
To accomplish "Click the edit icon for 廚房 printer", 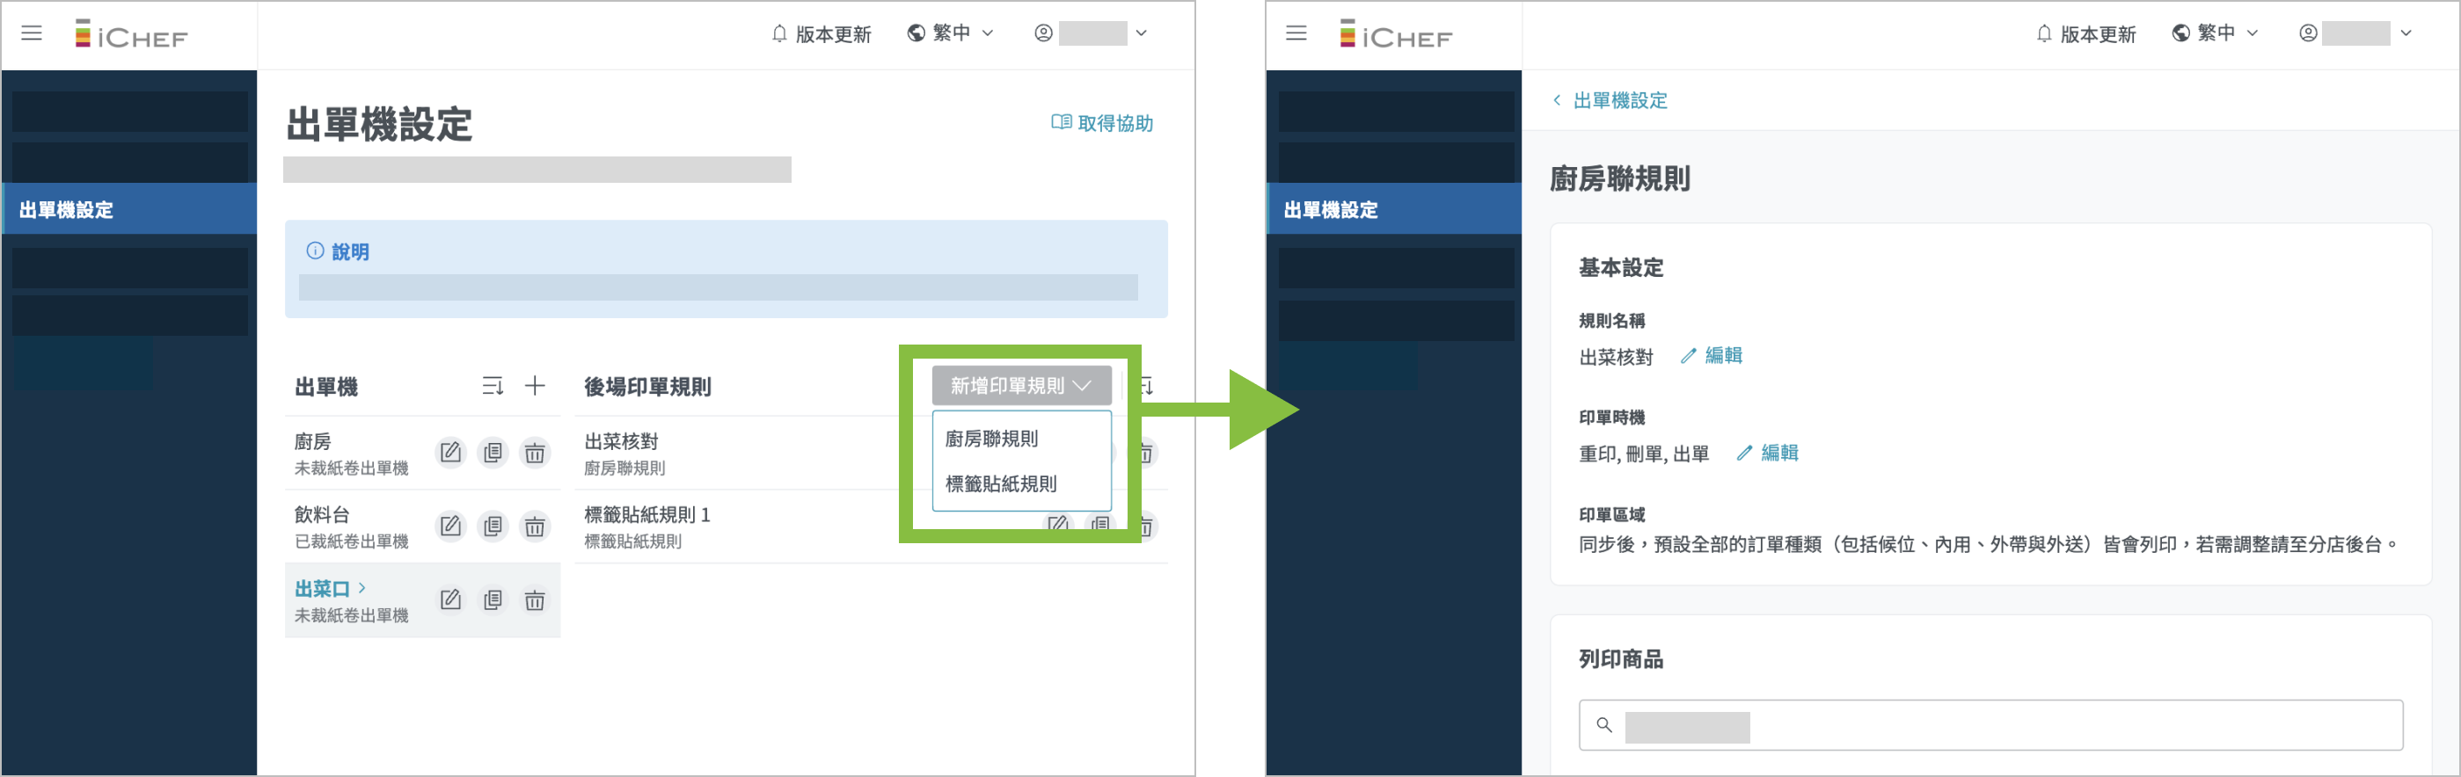I will 450,453.
